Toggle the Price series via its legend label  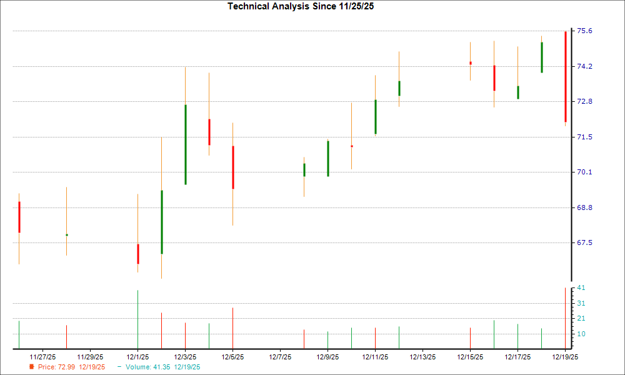tap(46, 367)
